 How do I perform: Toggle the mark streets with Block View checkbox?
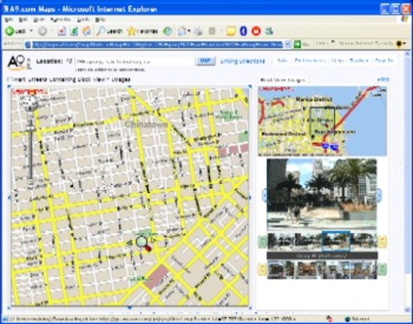click(x=8, y=79)
